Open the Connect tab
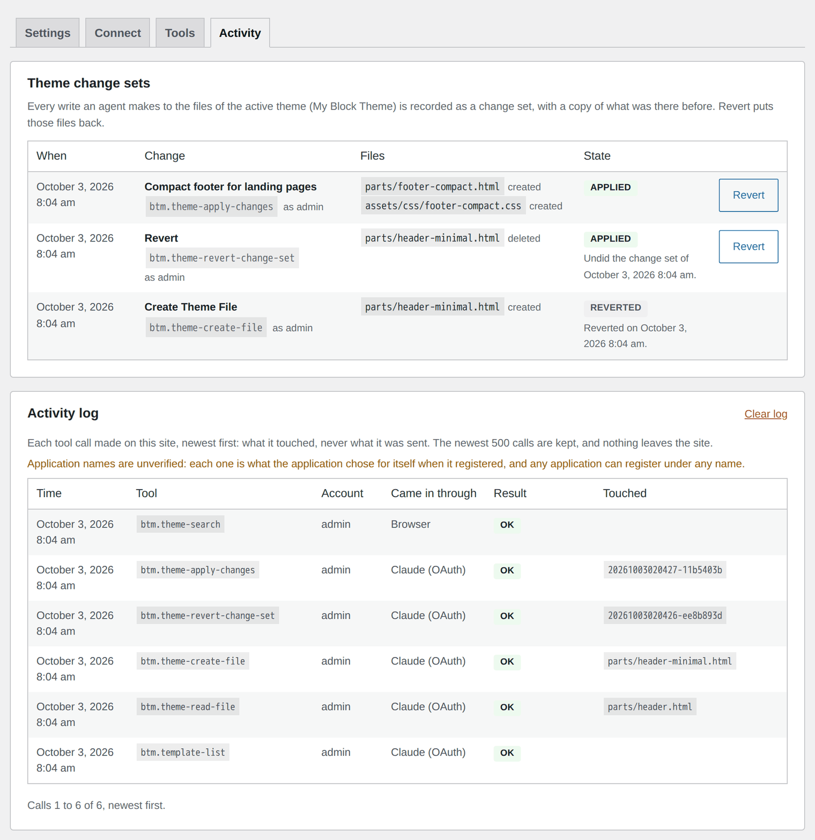 [117, 33]
